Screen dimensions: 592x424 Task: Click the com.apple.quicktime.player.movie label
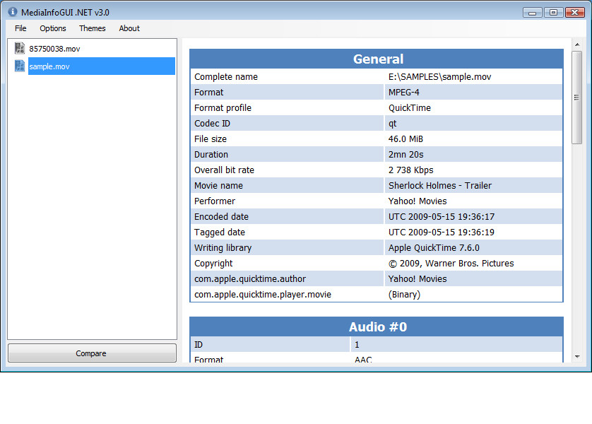[262, 294]
